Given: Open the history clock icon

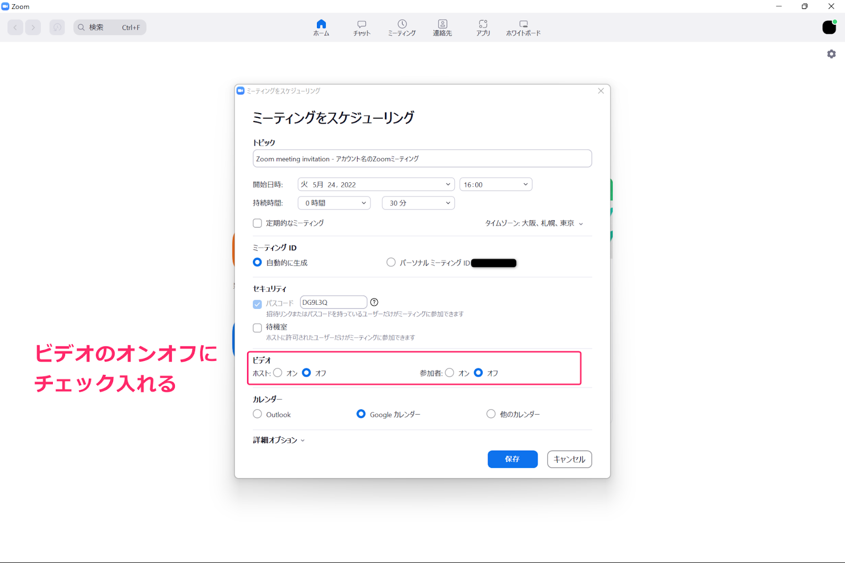Looking at the screenshot, I should click(57, 27).
